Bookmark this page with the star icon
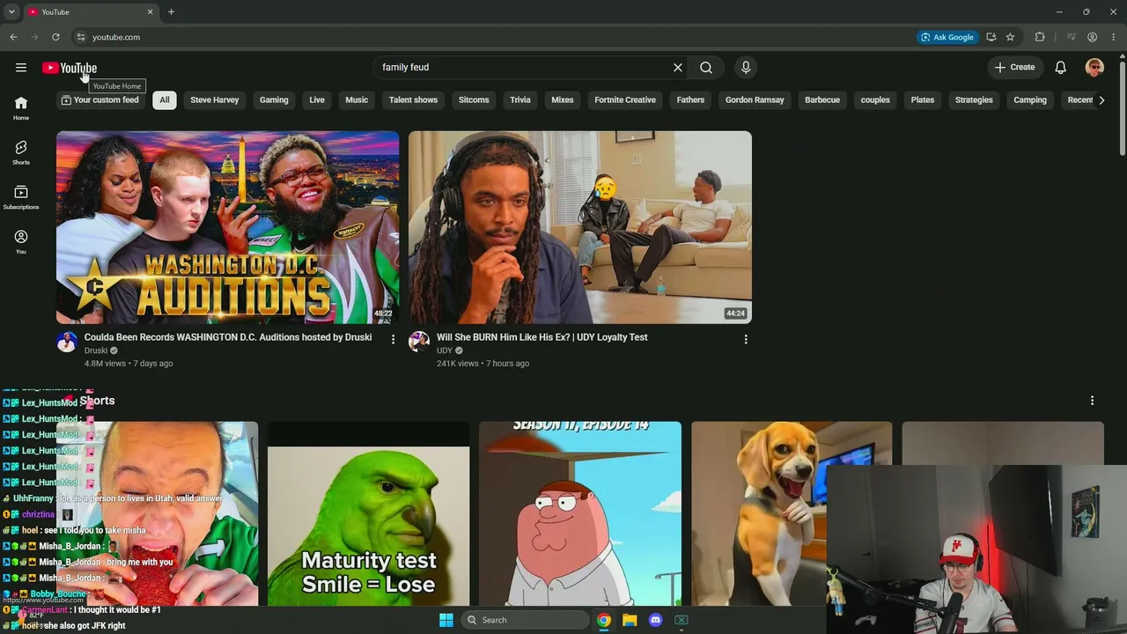The image size is (1127, 634). 1010,37
